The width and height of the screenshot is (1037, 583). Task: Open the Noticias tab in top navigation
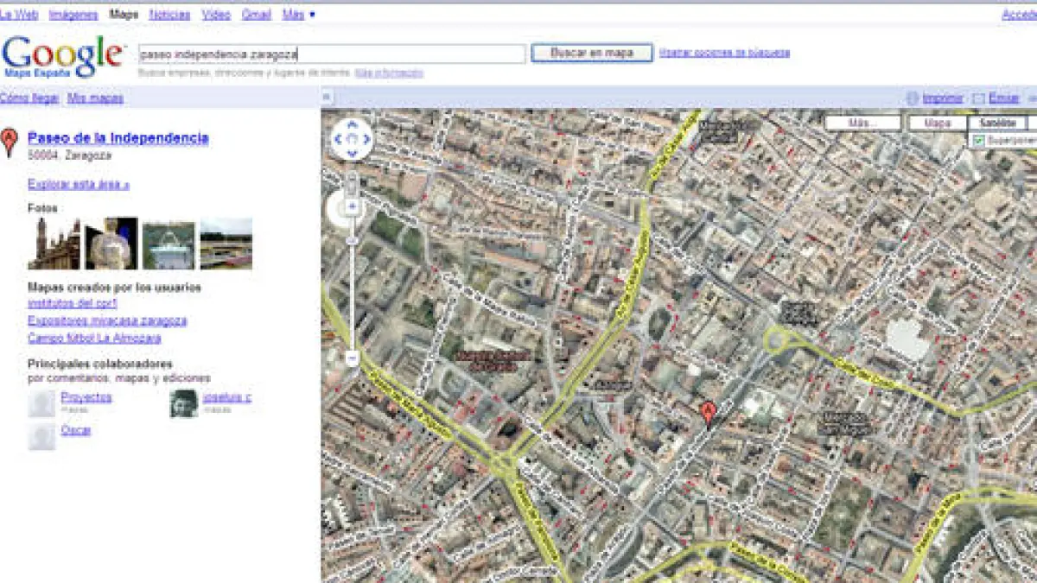point(169,15)
